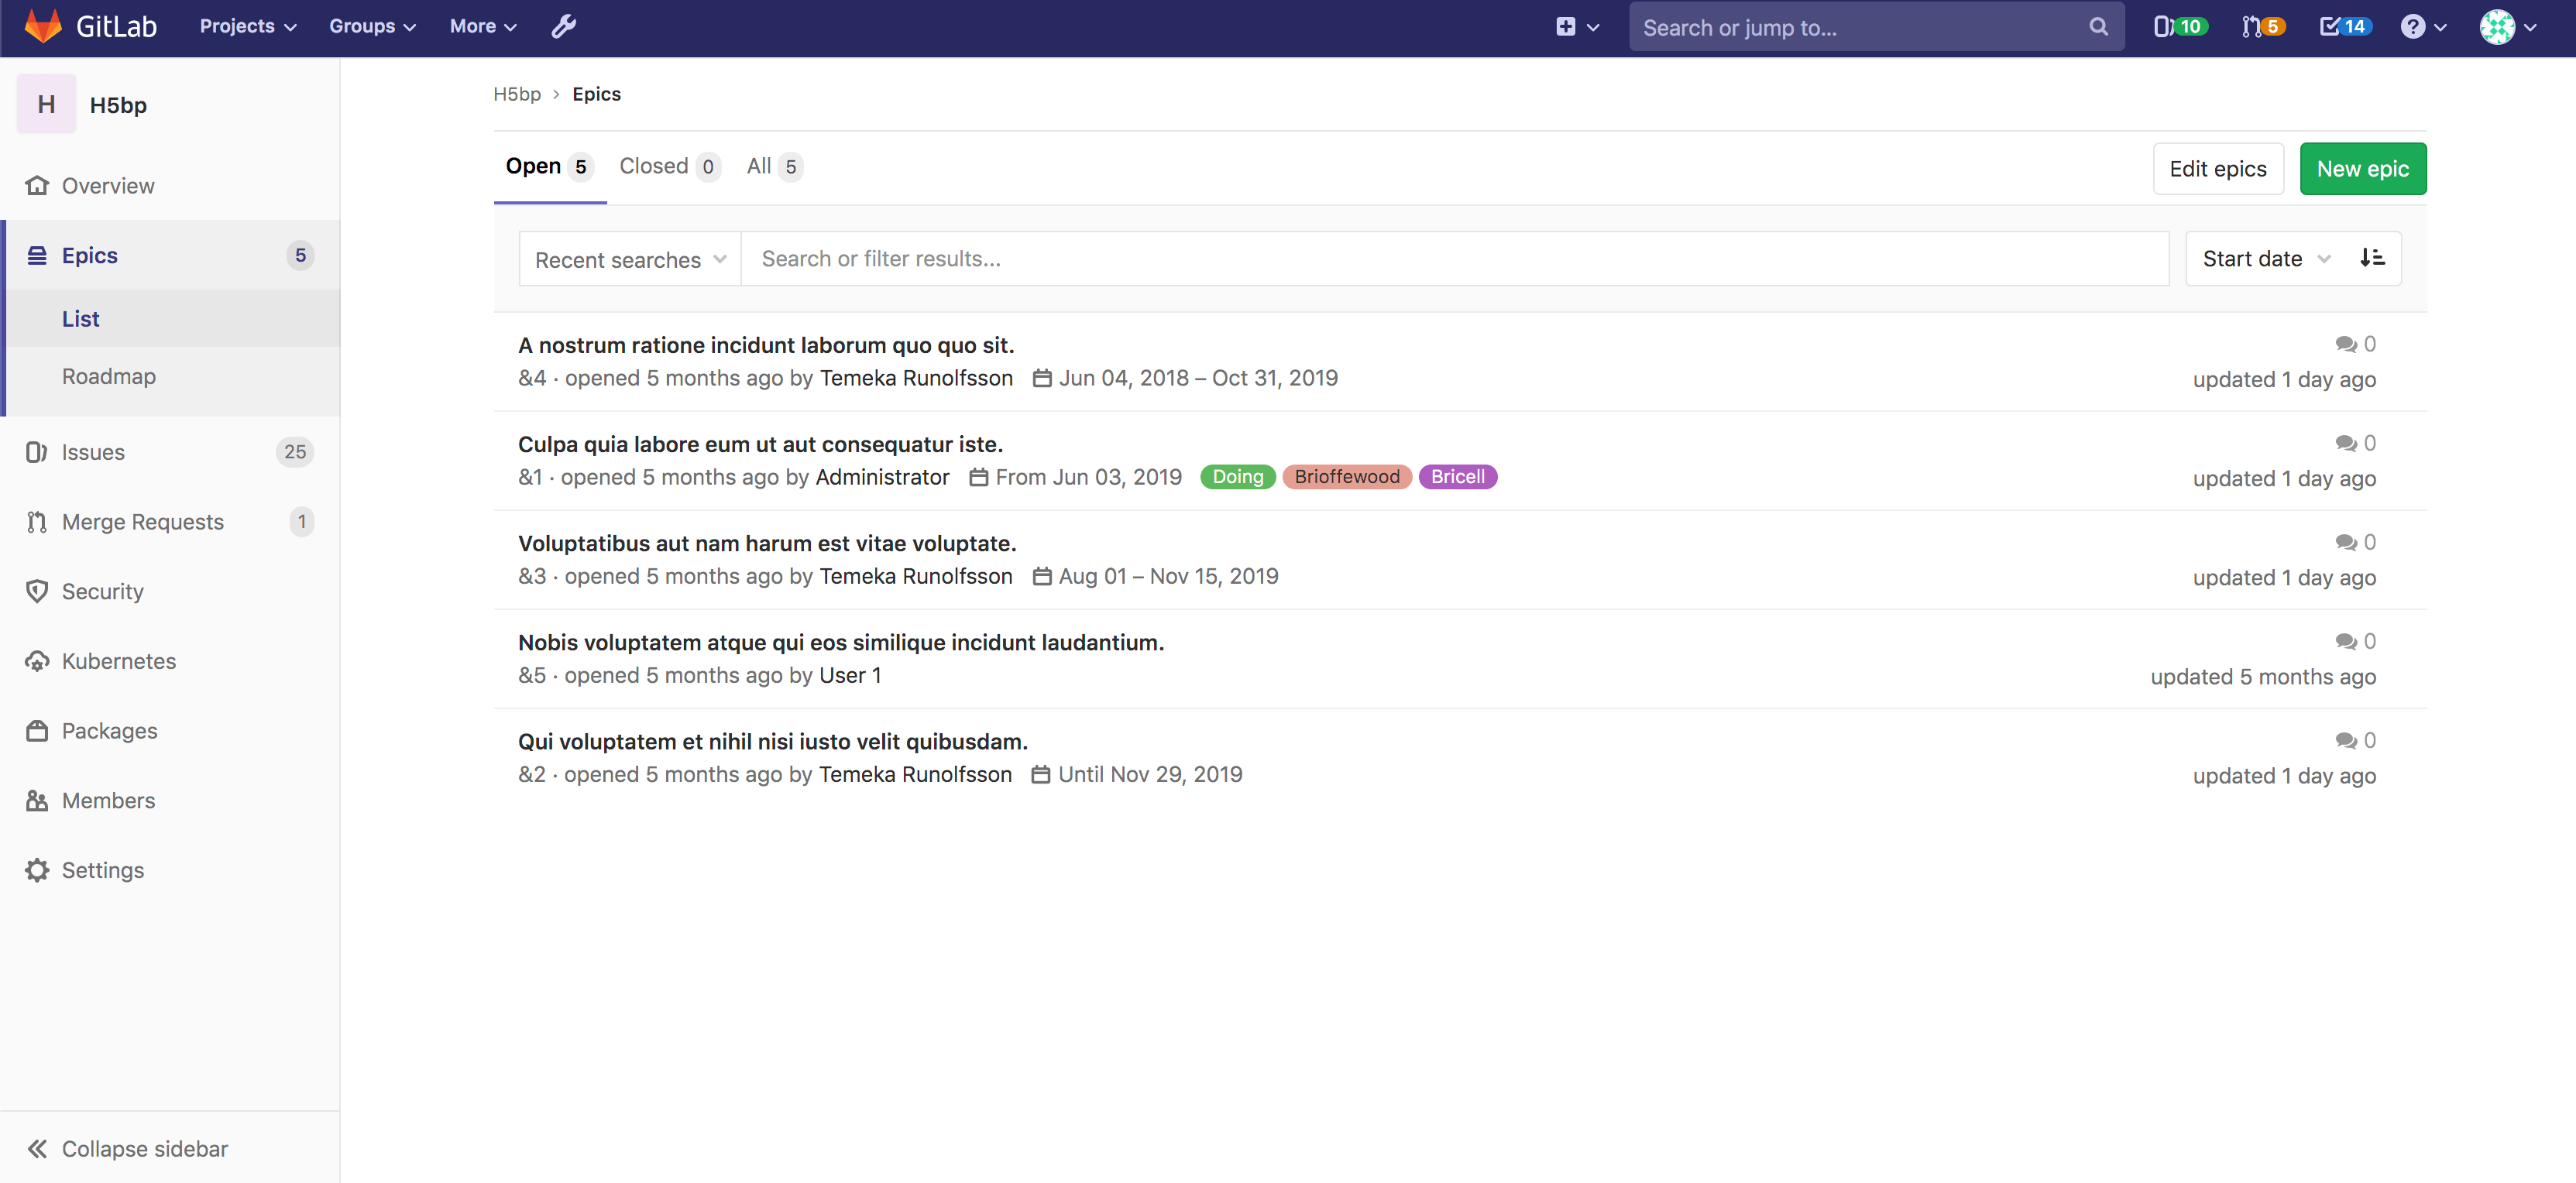Switch to the All epics tab
2576x1183 pixels.
(x=761, y=166)
